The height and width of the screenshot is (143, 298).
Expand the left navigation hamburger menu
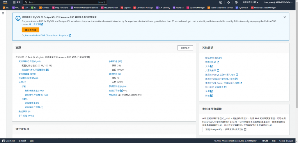click(3, 13)
